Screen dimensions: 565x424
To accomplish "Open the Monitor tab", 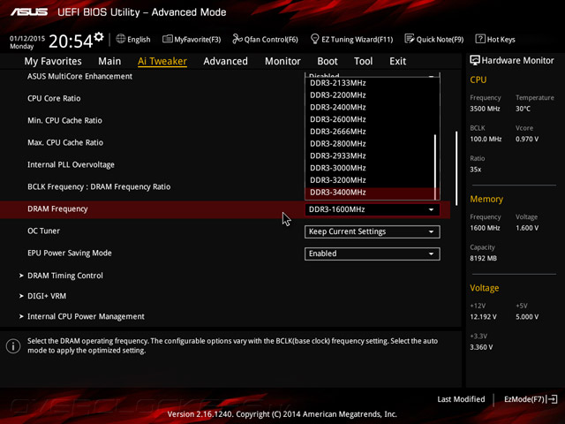I will [282, 61].
